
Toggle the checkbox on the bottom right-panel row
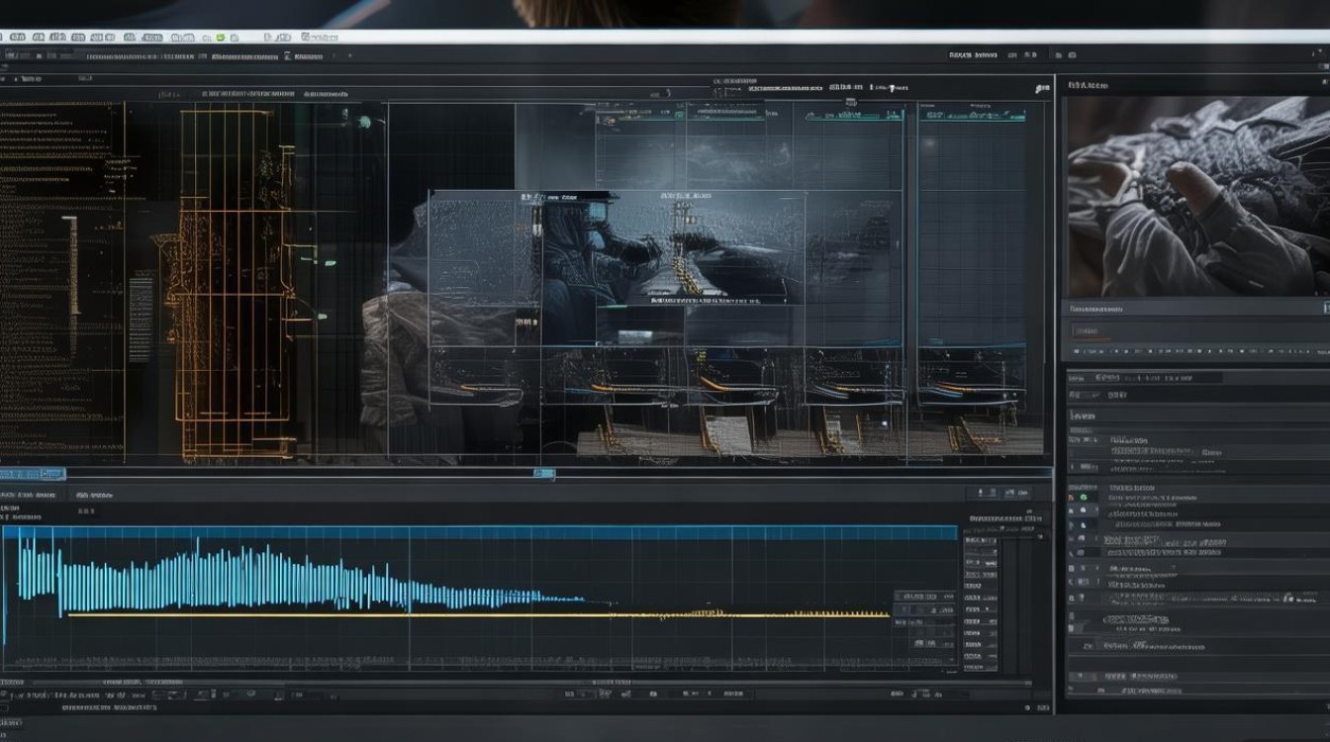pyautogui.click(x=1080, y=677)
